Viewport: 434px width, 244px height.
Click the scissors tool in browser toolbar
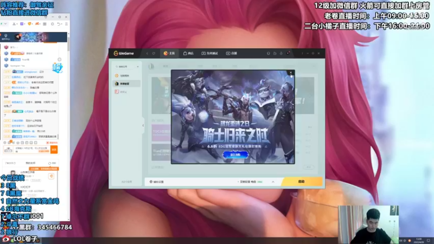pos(14,24)
